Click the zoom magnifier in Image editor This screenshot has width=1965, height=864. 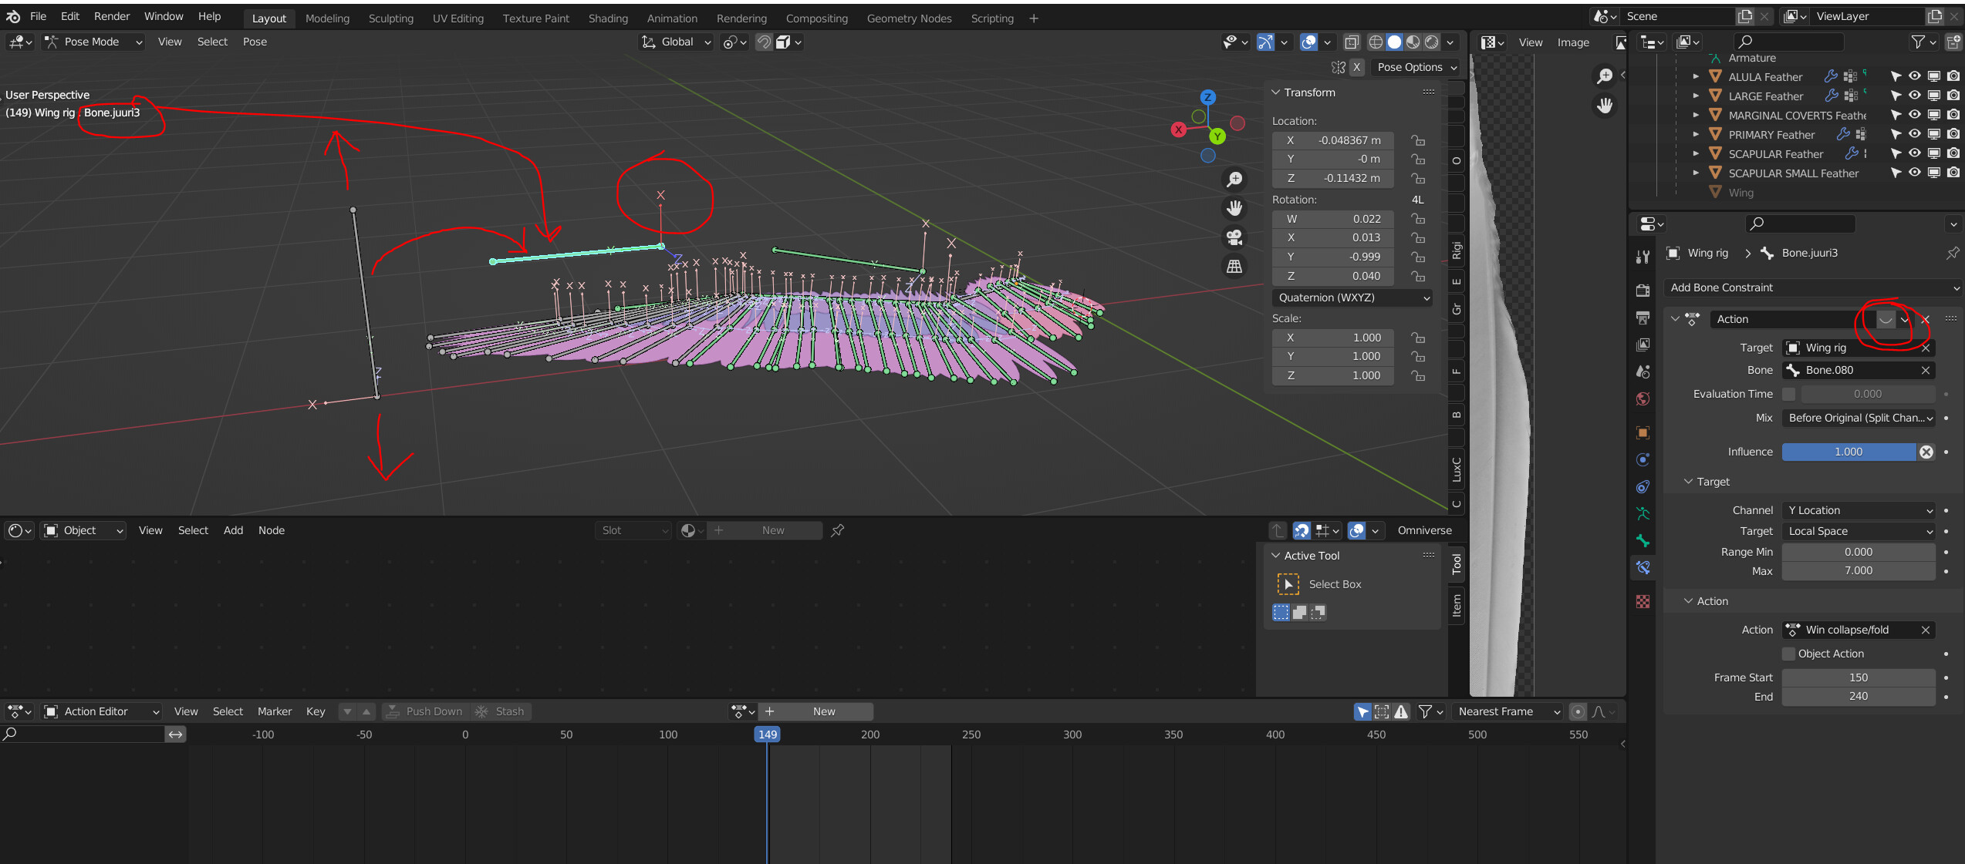(x=1605, y=76)
